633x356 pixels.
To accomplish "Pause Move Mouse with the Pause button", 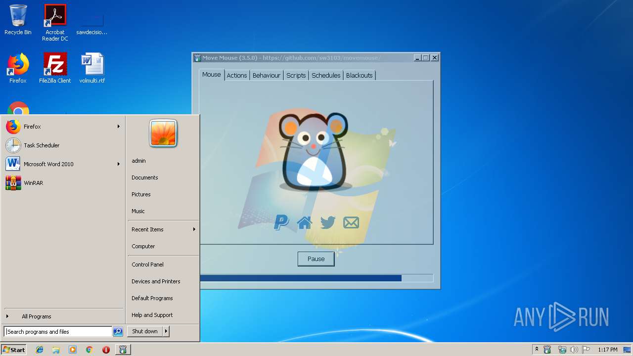I will (316, 259).
